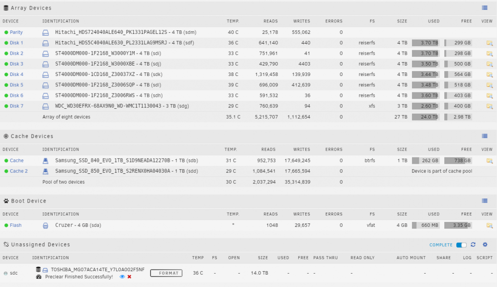Browse Disk 2 via its view folder icon
The height and width of the screenshot is (287, 497).
click(490, 53)
